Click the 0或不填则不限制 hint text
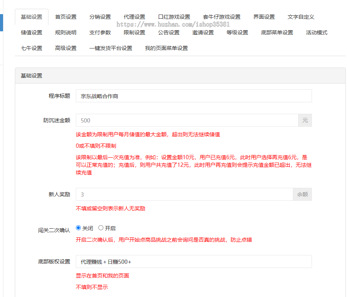 pyautogui.click(x=96, y=146)
